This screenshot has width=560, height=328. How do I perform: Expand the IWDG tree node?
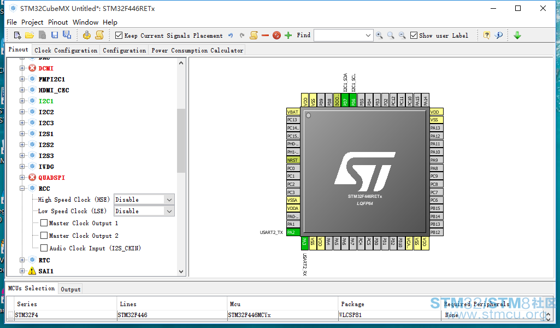point(22,167)
